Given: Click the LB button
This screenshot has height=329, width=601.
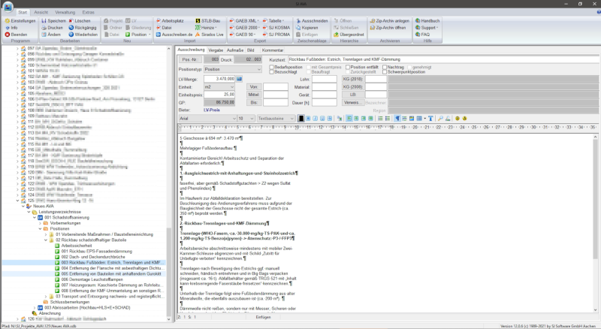Looking at the screenshot, I should [x=352, y=95].
